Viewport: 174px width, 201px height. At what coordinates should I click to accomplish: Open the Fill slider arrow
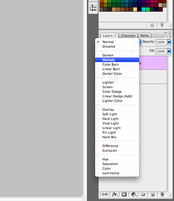pyautogui.click(x=169, y=51)
